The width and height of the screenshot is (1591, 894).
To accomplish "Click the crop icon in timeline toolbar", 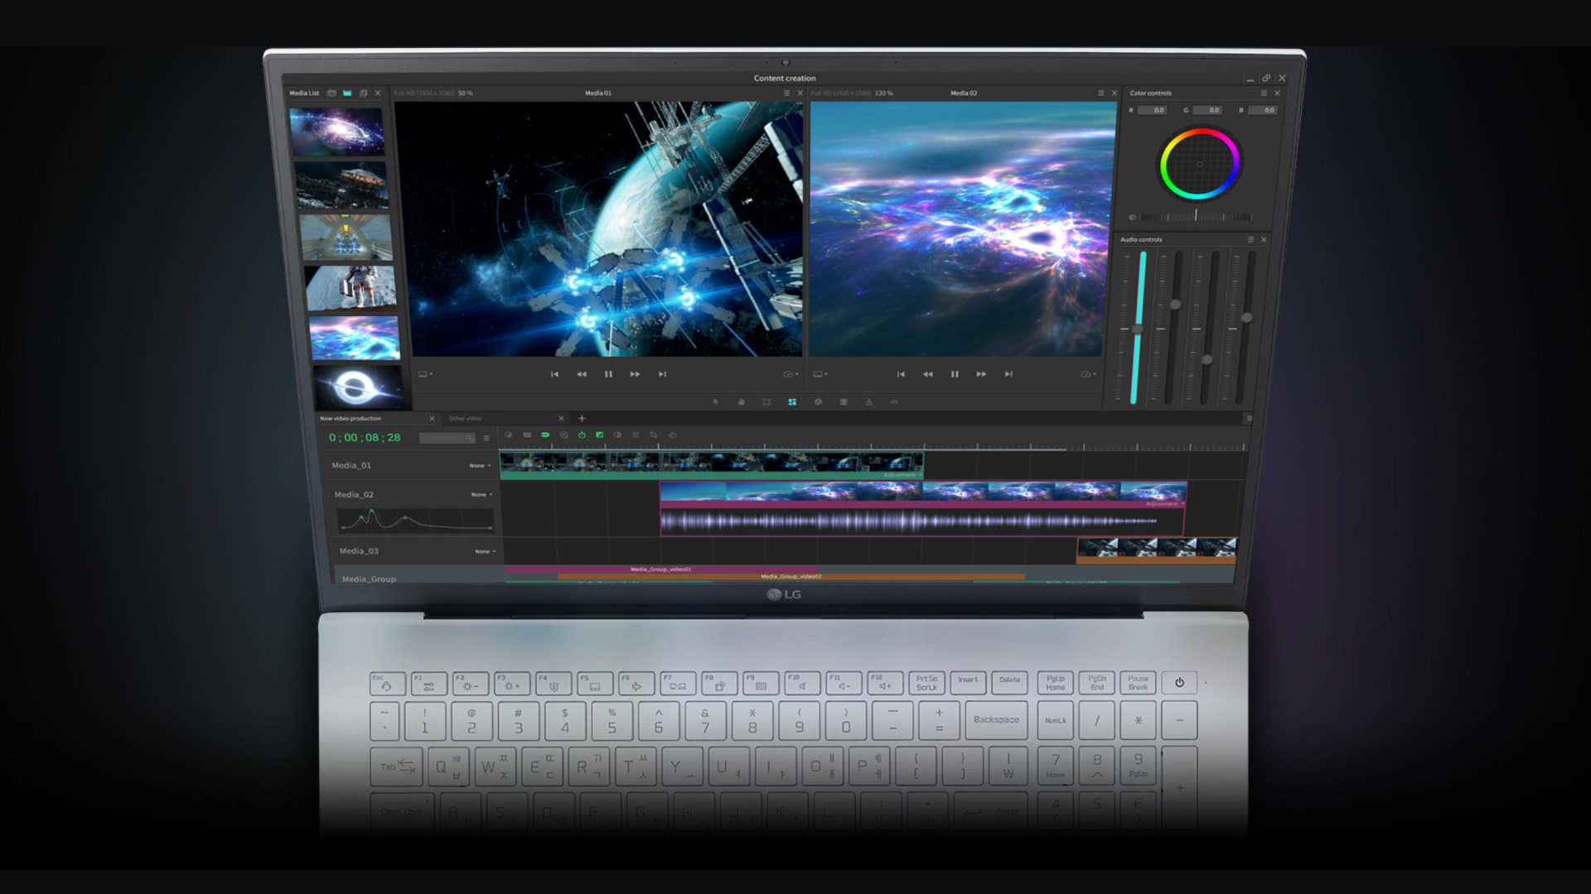I will (654, 435).
